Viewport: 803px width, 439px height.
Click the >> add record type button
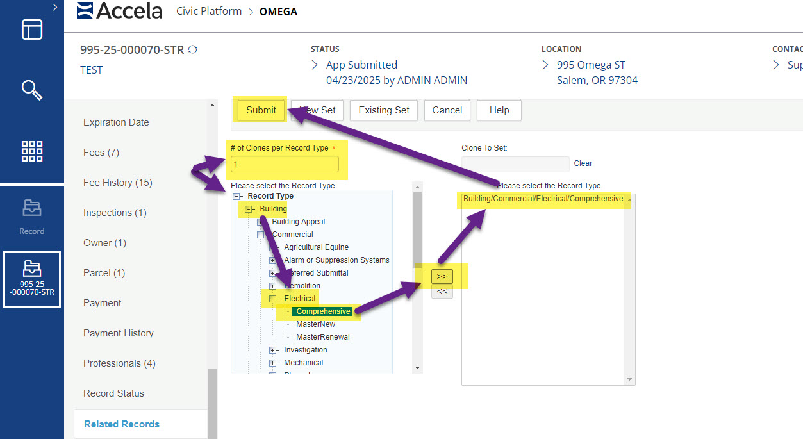coord(442,276)
